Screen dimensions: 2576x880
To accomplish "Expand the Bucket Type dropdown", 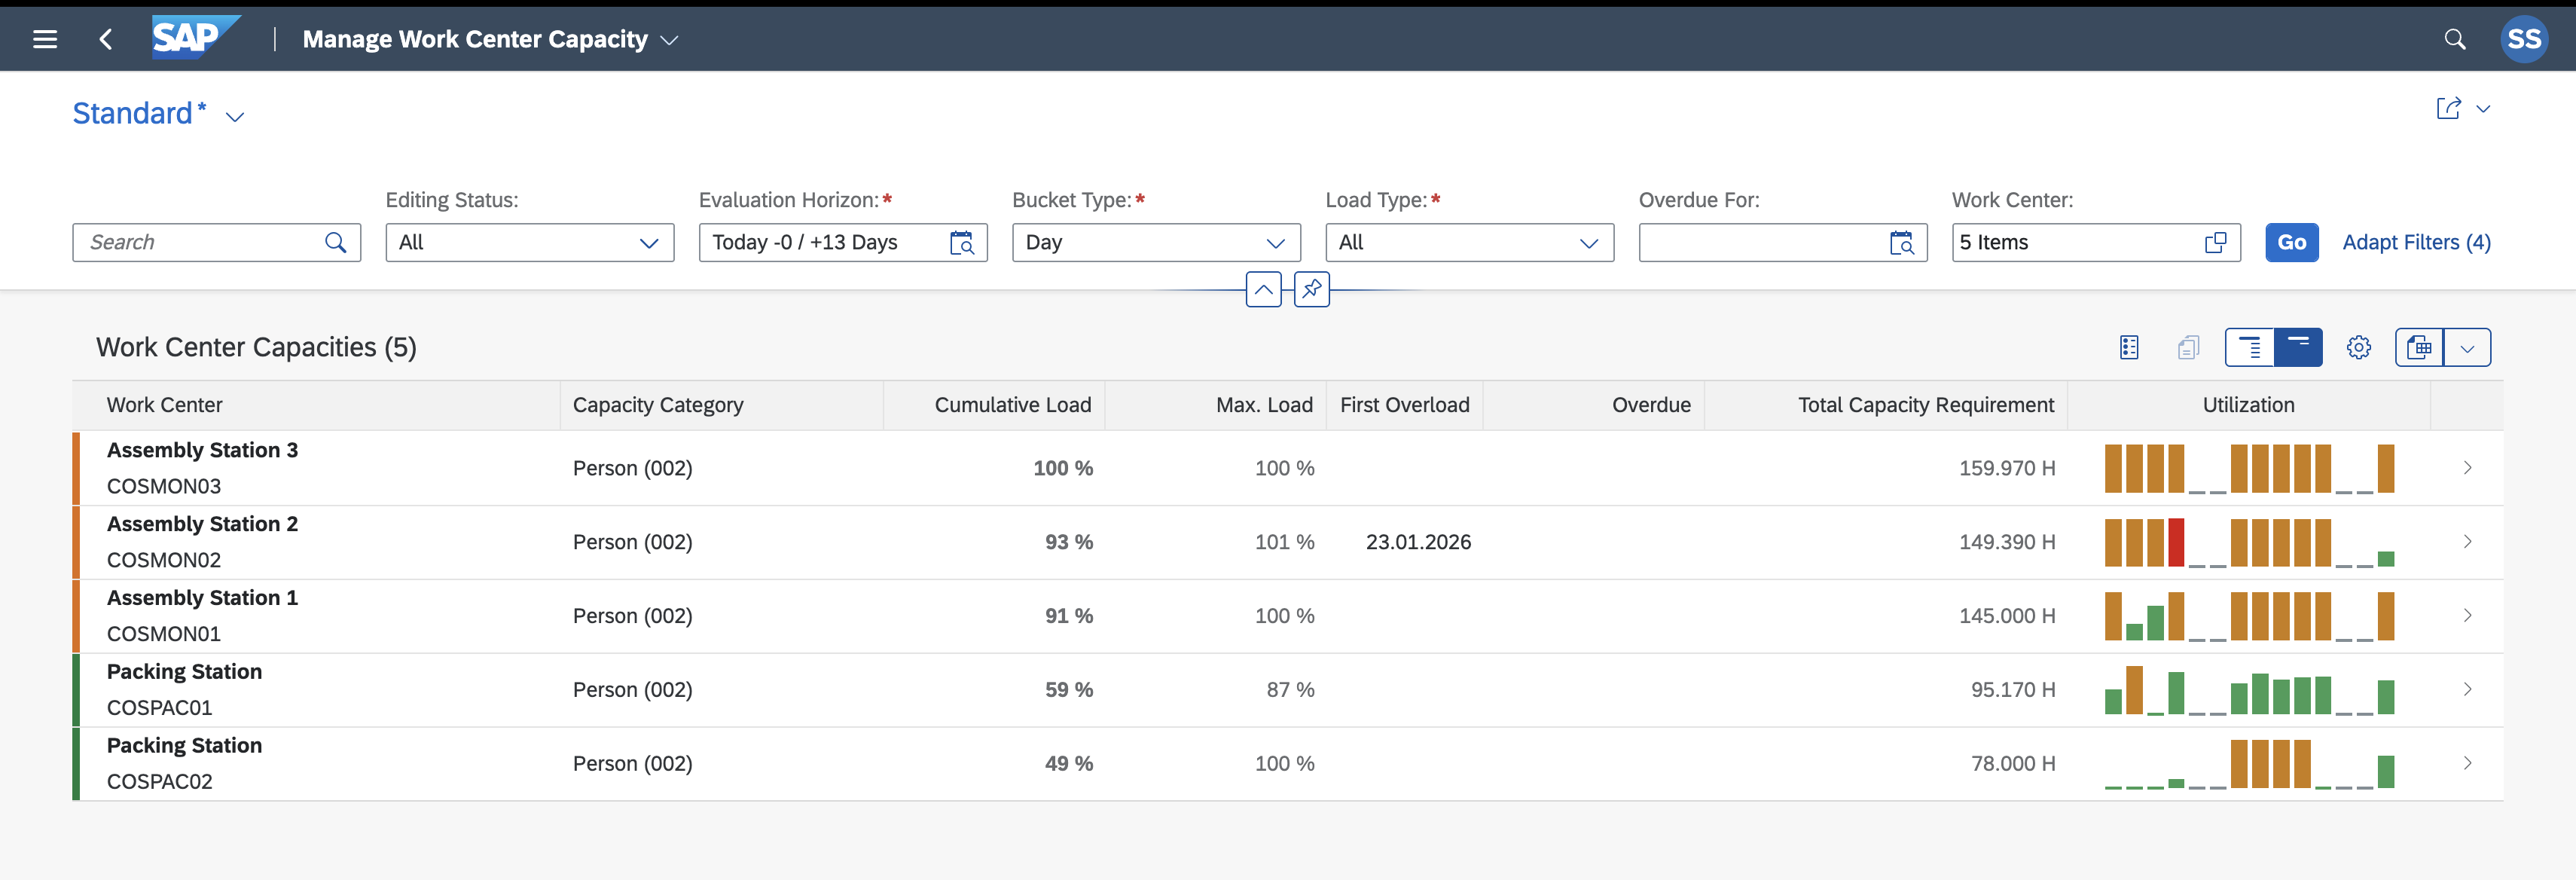I will pyautogui.click(x=1275, y=243).
